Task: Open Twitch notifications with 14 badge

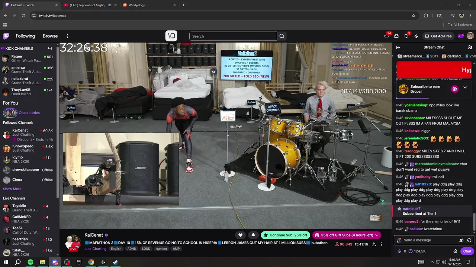Action: [387, 36]
